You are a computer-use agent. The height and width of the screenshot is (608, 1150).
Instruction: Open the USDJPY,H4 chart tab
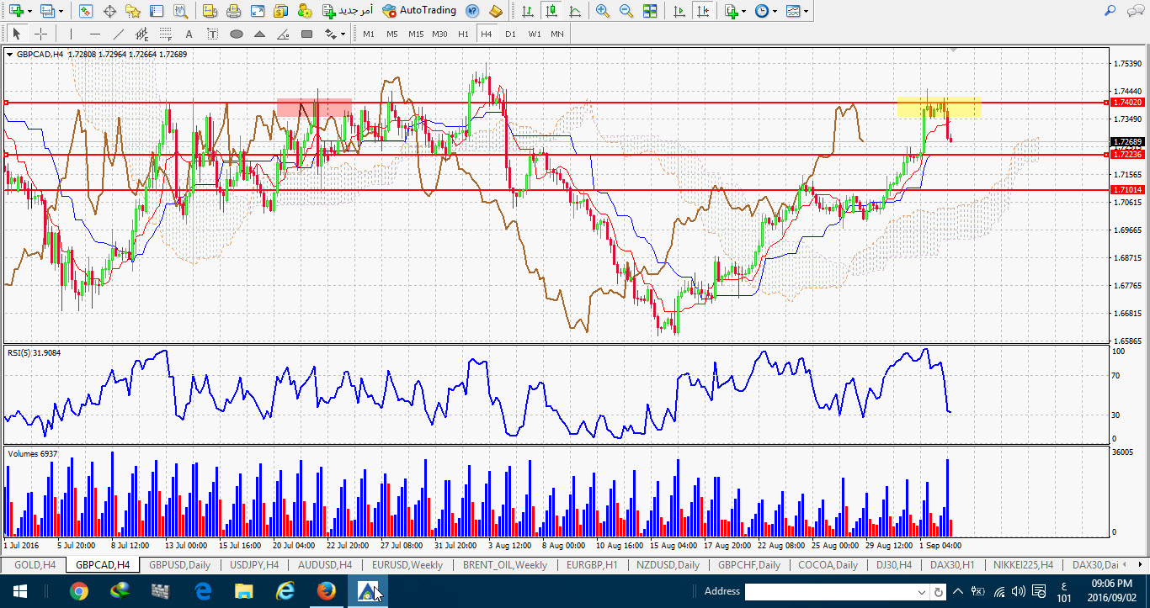click(253, 565)
